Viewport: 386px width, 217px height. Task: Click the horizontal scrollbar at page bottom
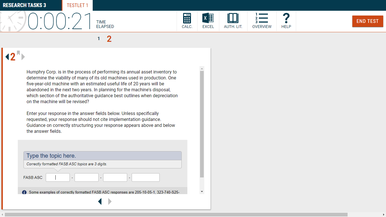(176, 215)
